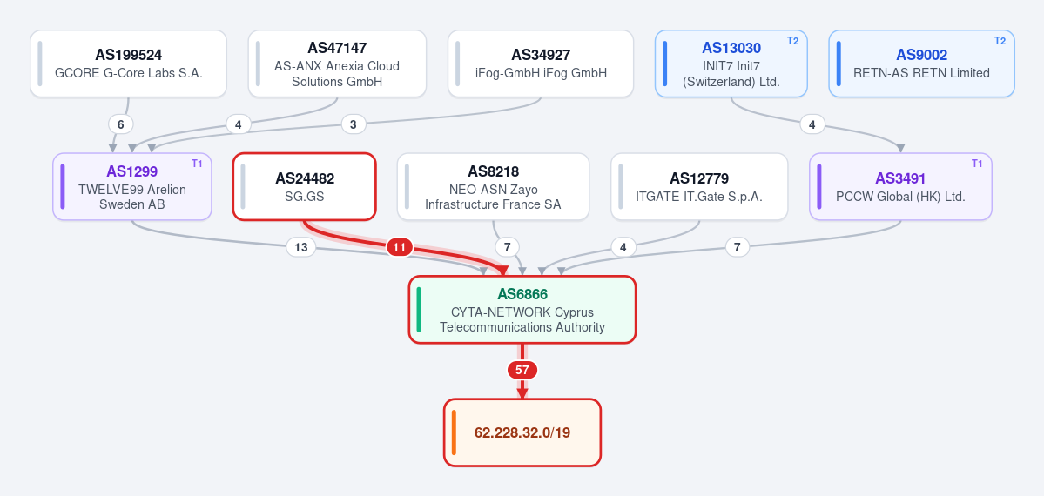Click the 3 edge badge from iFog
1044x496 pixels.
point(354,124)
